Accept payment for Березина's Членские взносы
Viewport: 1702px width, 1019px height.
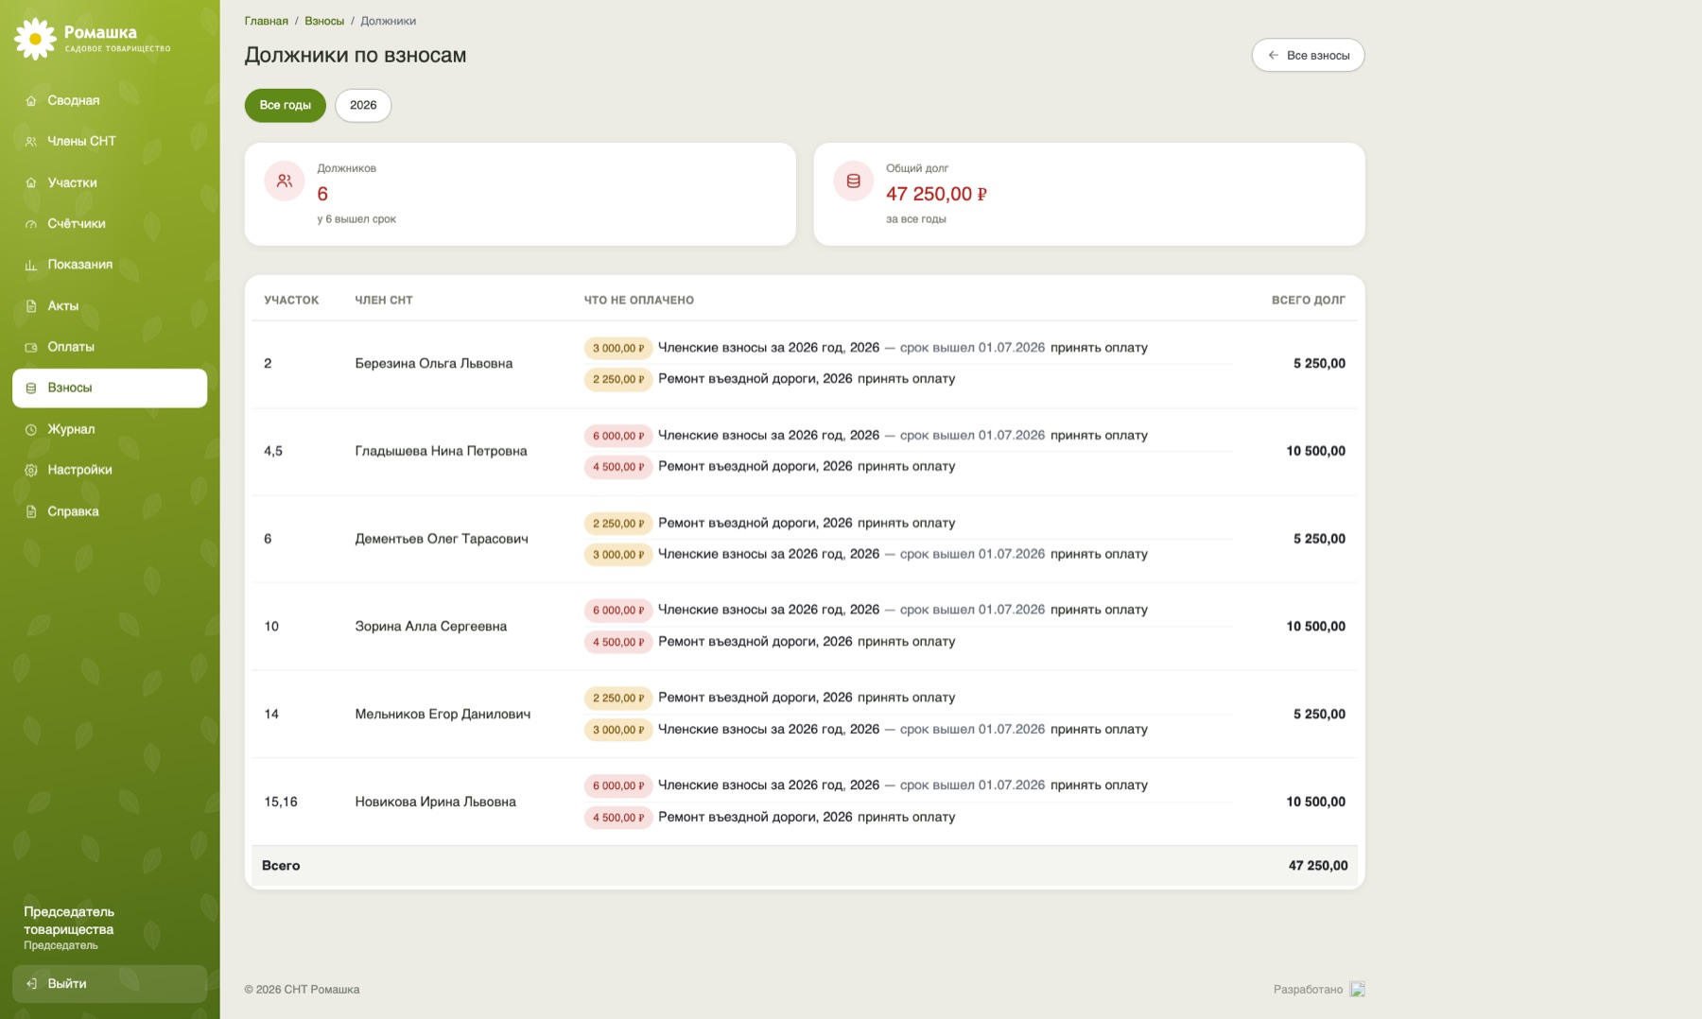click(x=1099, y=348)
